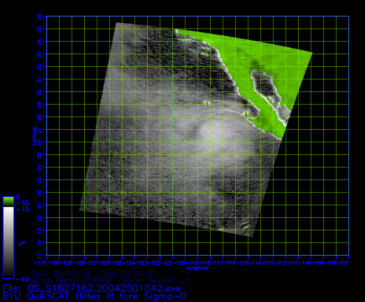Image resolution: width=365 pixels, height=302 pixels.
Task: Click the sigma-0 colorbar unit label
Action: 22,243
